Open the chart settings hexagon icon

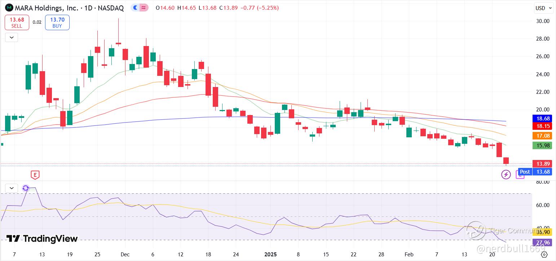pos(544,255)
